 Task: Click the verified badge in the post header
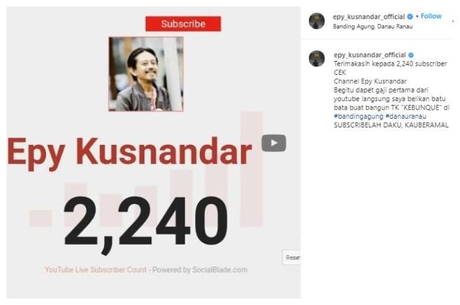pos(410,16)
